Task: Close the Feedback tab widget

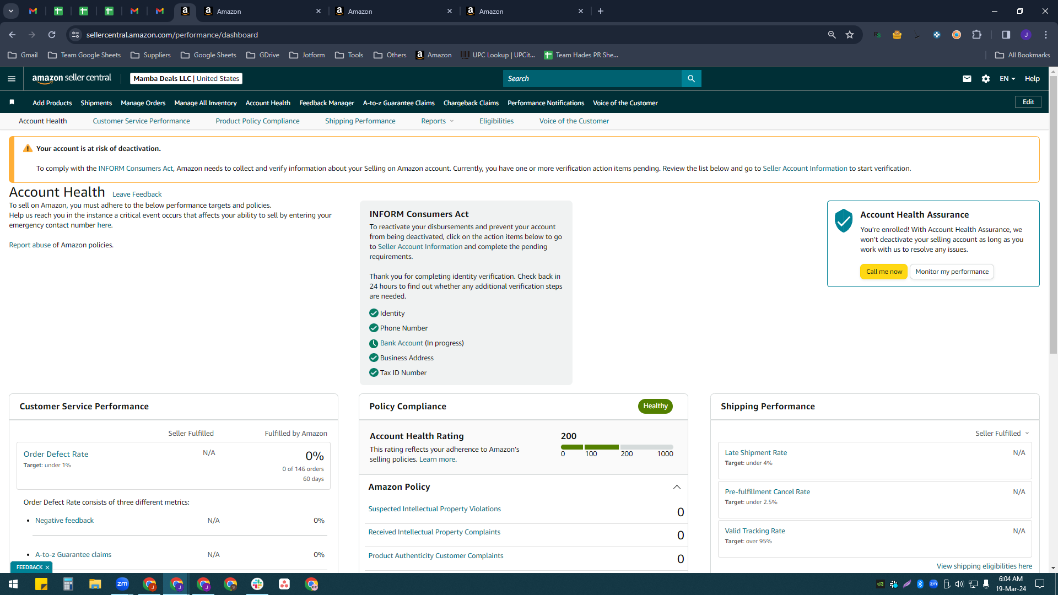Action: pos(47,567)
